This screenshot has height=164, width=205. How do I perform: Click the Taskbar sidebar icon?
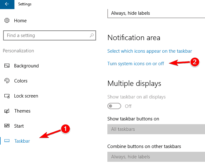(x=7, y=141)
